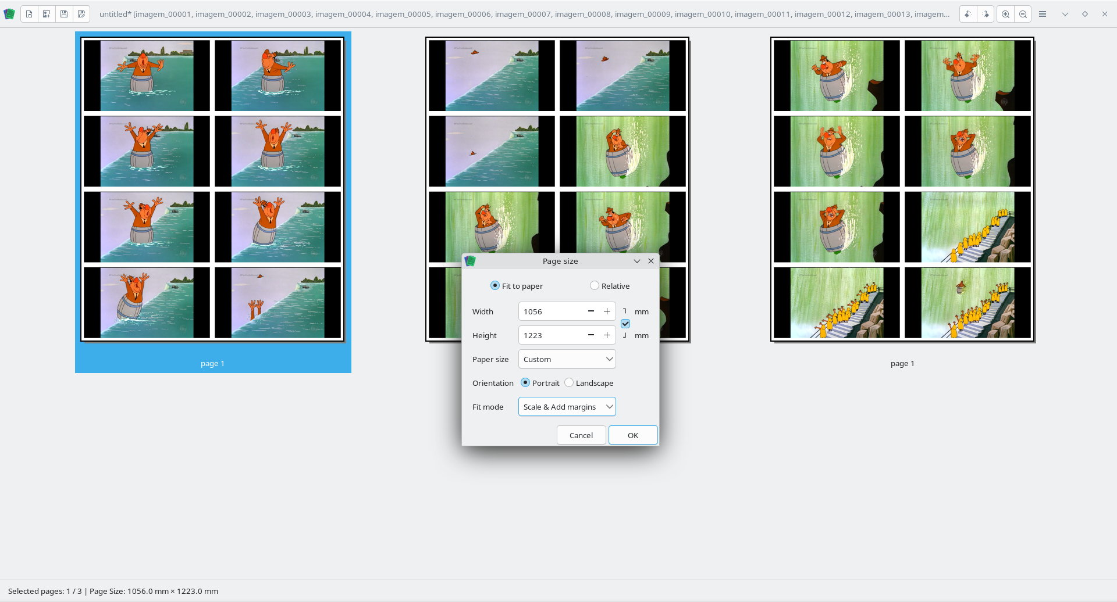Image resolution: width=1117 pixels, height=602 pixels.
Task: Zoom out of the page previews
Action: (1022, 14)
